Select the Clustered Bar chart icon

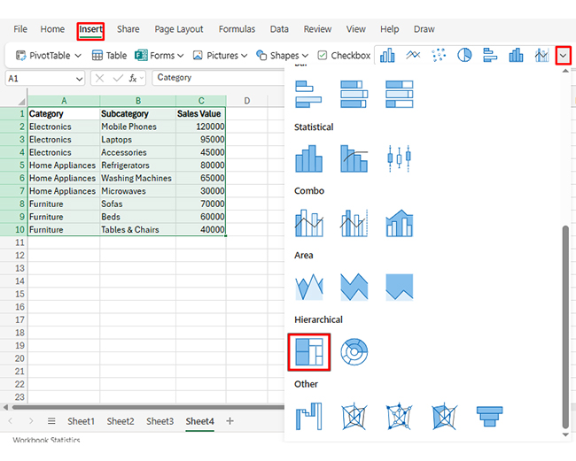[308, 95]
